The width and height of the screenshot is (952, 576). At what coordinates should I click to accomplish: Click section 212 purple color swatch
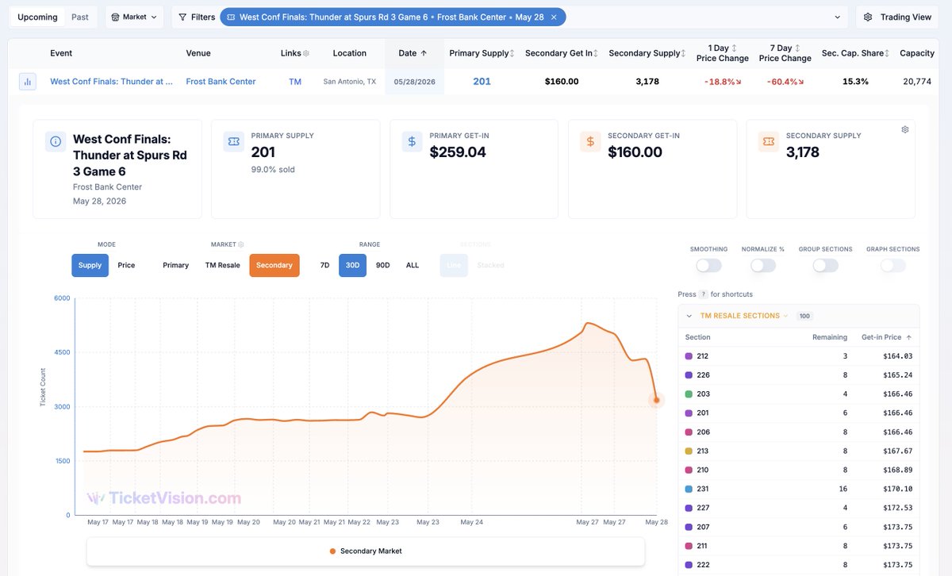click(689, 356)
